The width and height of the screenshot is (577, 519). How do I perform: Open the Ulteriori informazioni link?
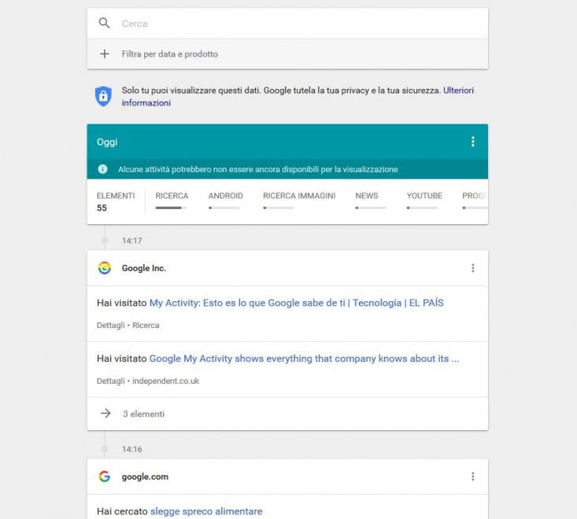458,90
